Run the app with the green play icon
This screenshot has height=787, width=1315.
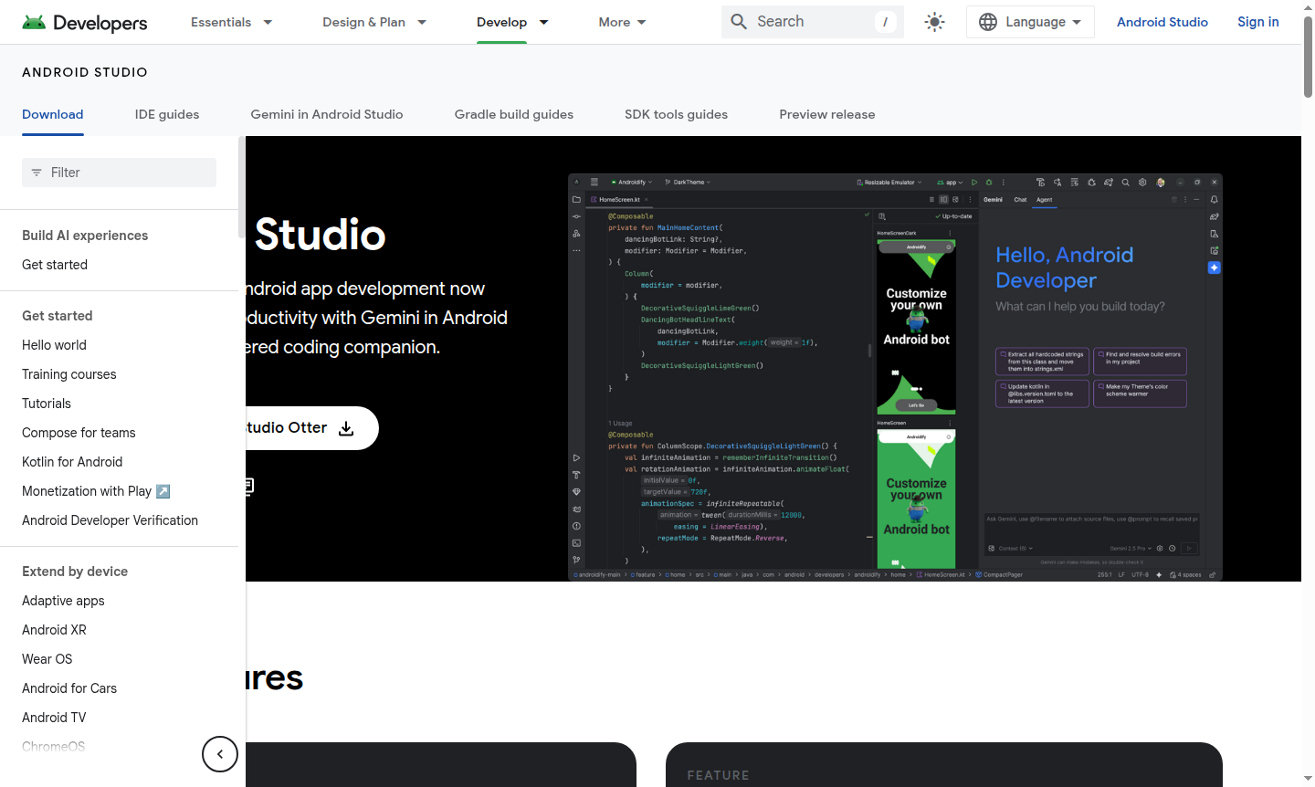(x=974, y=183)
